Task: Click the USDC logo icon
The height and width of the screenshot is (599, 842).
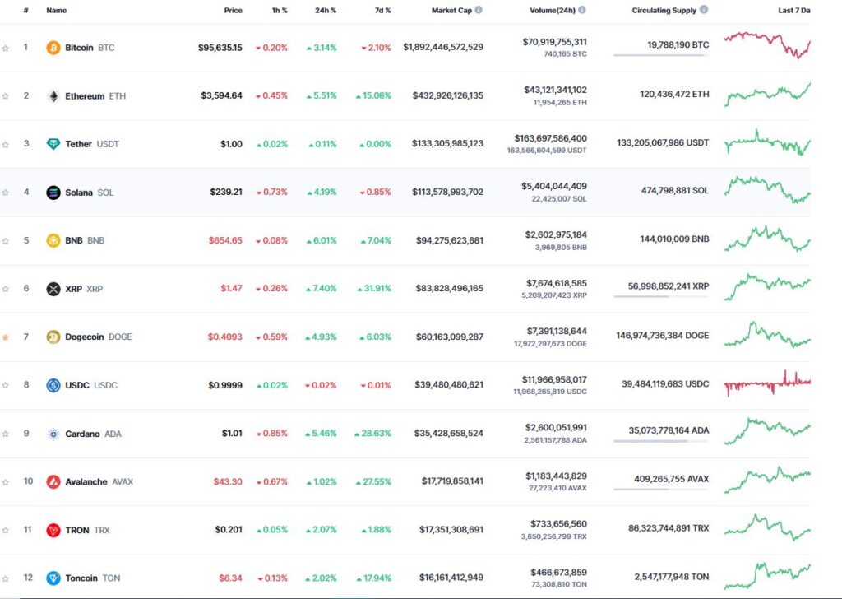Action: click(x=53, y=385)
